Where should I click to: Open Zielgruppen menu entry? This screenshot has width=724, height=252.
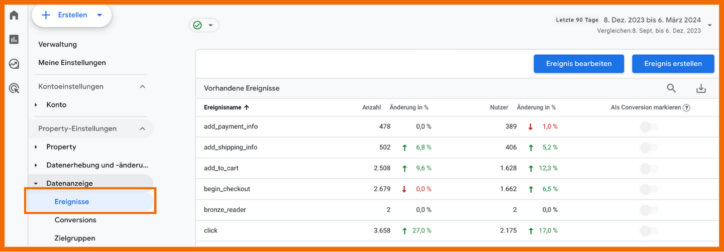[x=75, y=238]
